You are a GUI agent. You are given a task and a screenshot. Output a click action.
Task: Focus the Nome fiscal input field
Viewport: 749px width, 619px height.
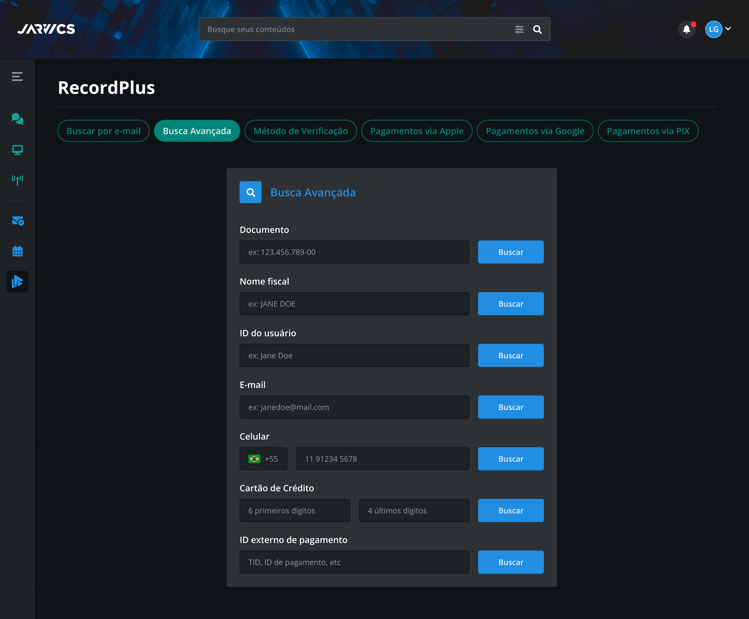(355, 304)
